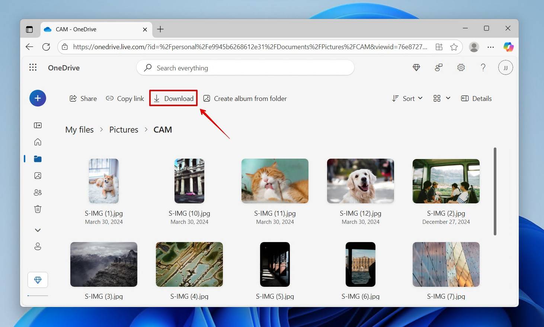Send feedback using the feedback icon
Image resolution: width=544 pixels, height=327 pixels.
438,67
